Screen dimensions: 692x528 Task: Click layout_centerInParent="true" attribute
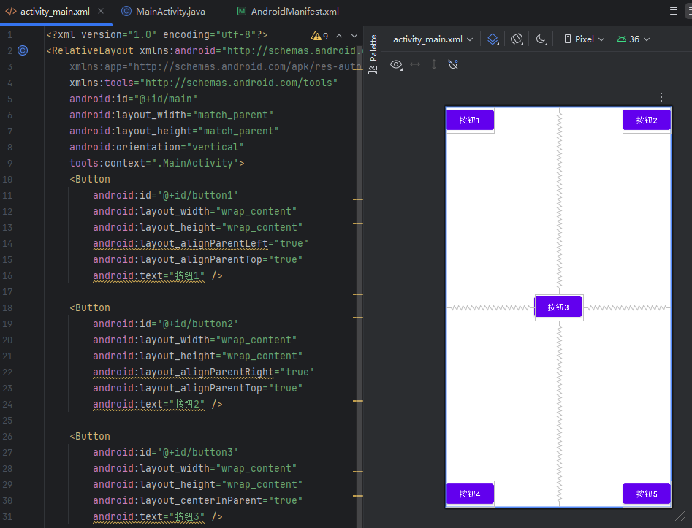[198, 501]
